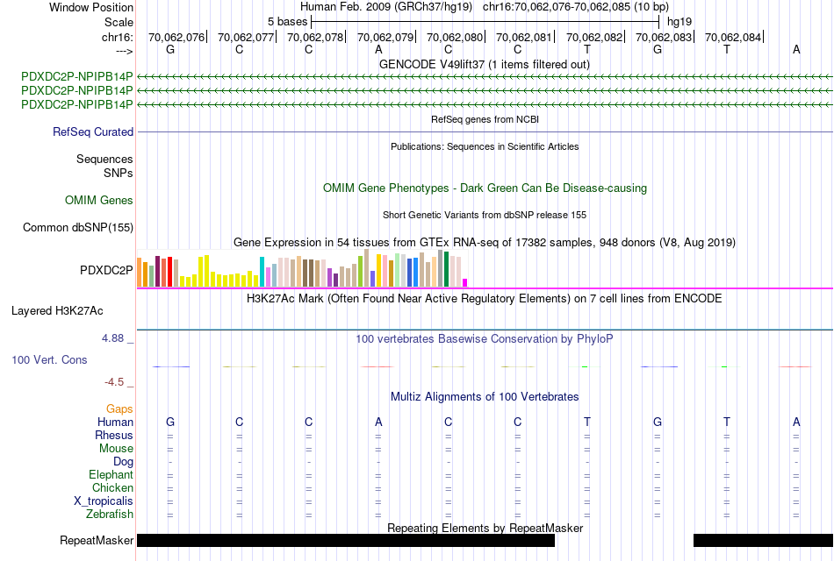Select the Human species label
This screenshot has height=561, width=834.
tap(115, 422)
